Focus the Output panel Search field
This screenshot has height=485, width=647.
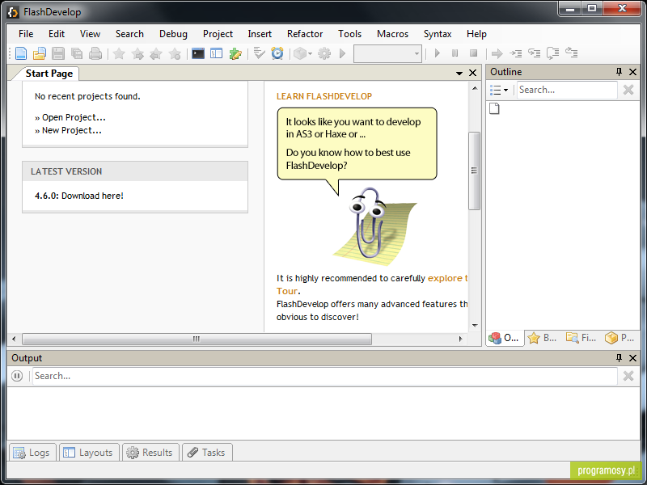click(325, 376)
